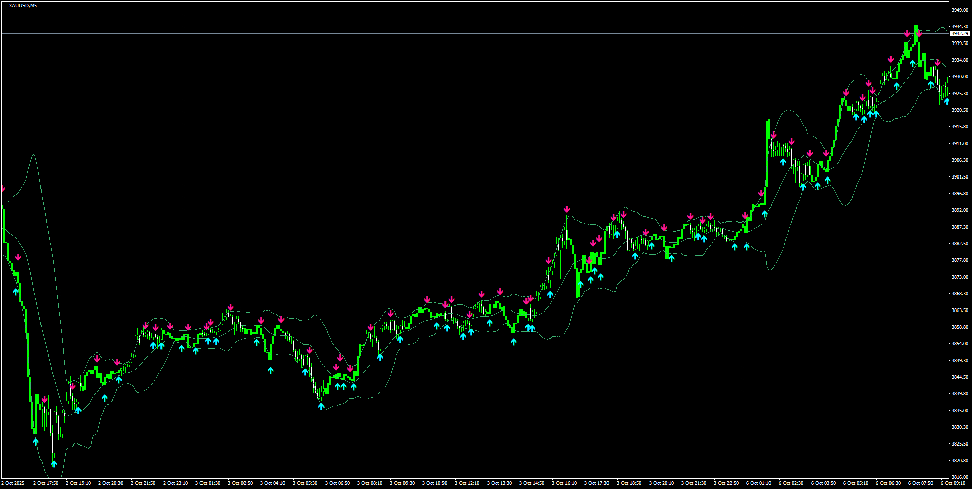
Task: Select the pink down arrow above 3 Oct 16:10
Action: (x=566, y=208)
